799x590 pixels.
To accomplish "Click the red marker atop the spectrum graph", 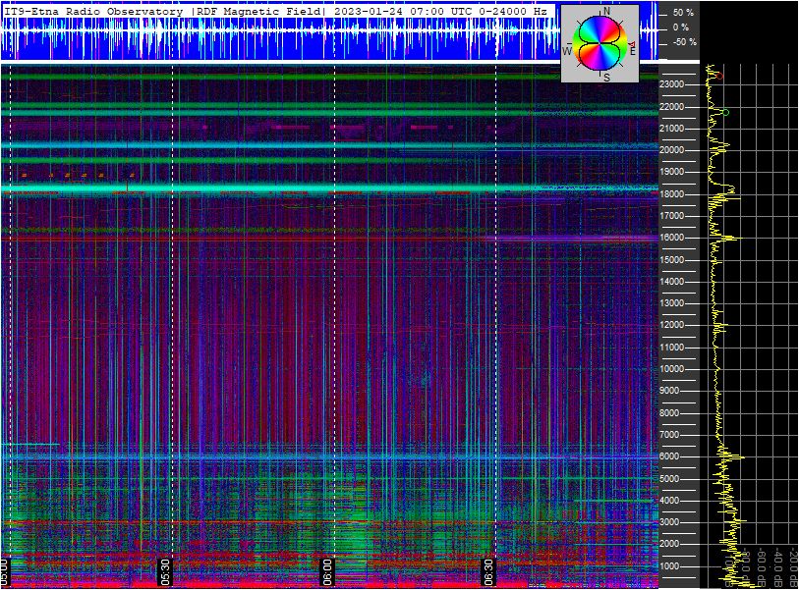I will pyautogui.click(x=718, y=75).
